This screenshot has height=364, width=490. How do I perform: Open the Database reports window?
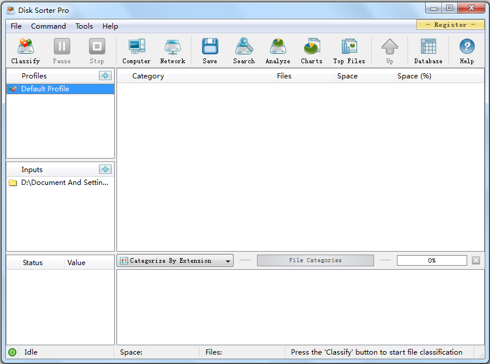428,51
